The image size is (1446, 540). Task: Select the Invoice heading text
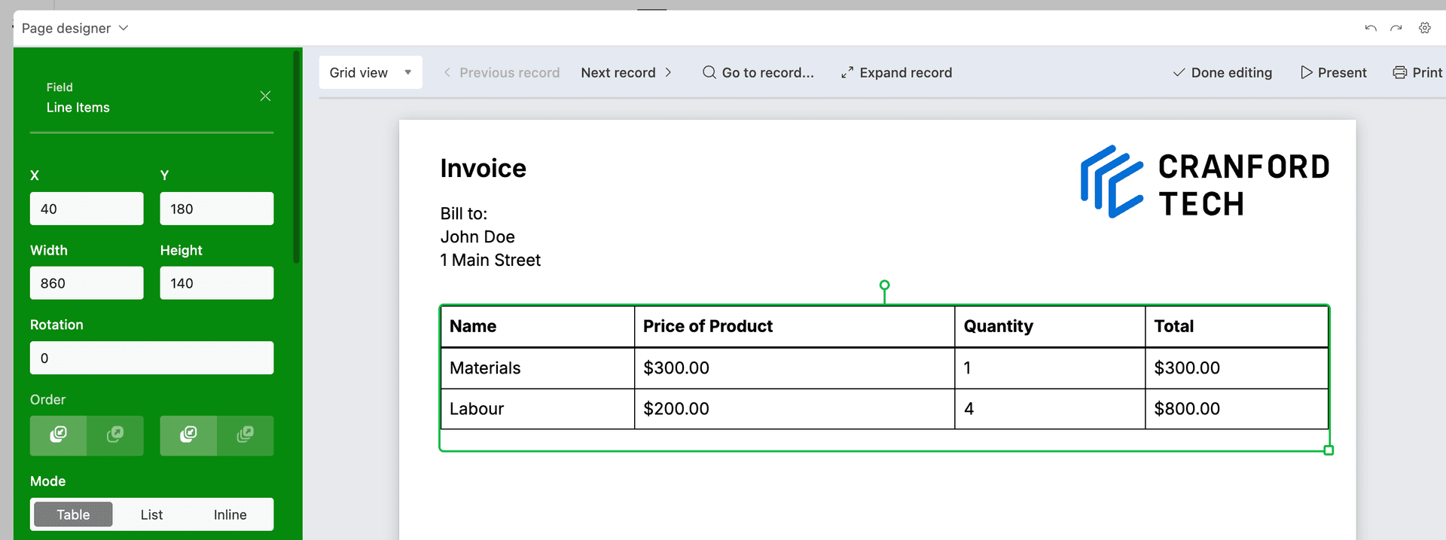483,168
